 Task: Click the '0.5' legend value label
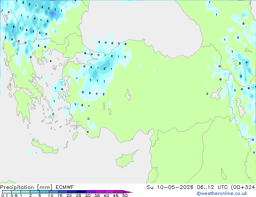coord(14,195)
